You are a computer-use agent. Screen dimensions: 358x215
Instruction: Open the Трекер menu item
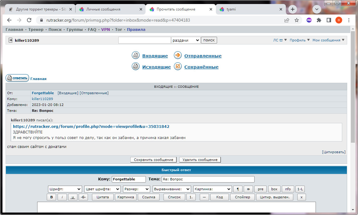point(36,30)
